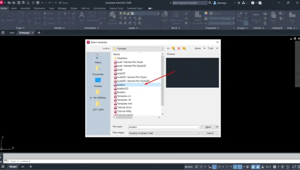The width and height of the screenshot is (300, 170).
Task: Click the Cancel button in the dialog
Action: click(x=210, y=133)
